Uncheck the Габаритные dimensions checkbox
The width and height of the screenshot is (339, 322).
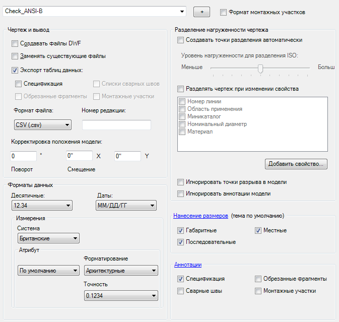tap(181, 230)
